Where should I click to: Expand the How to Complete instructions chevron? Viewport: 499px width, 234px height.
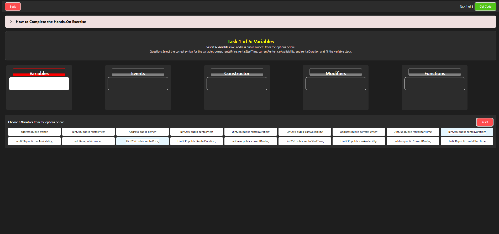[x=11, y=22]
